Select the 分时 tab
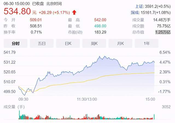Screen dimensions: 175x123 coord(16,43)
